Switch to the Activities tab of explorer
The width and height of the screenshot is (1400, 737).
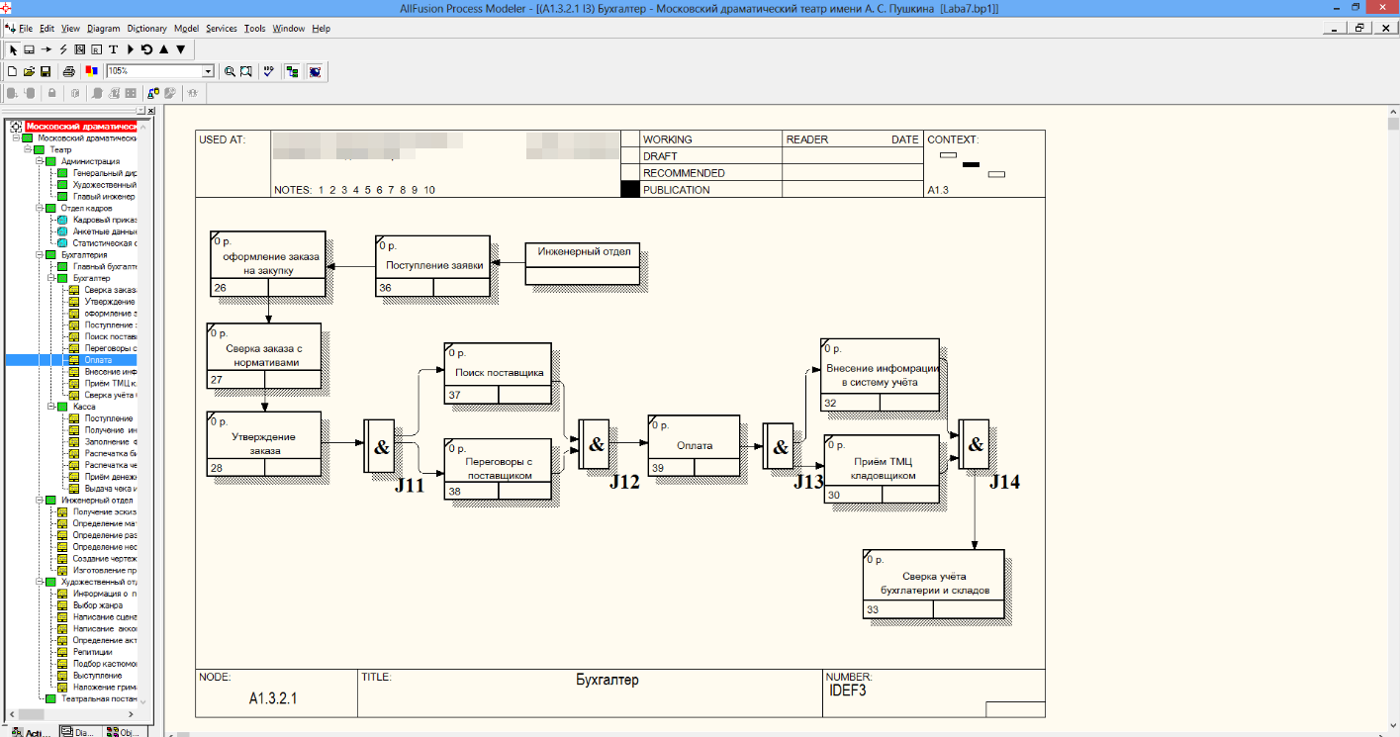point(30,731)
